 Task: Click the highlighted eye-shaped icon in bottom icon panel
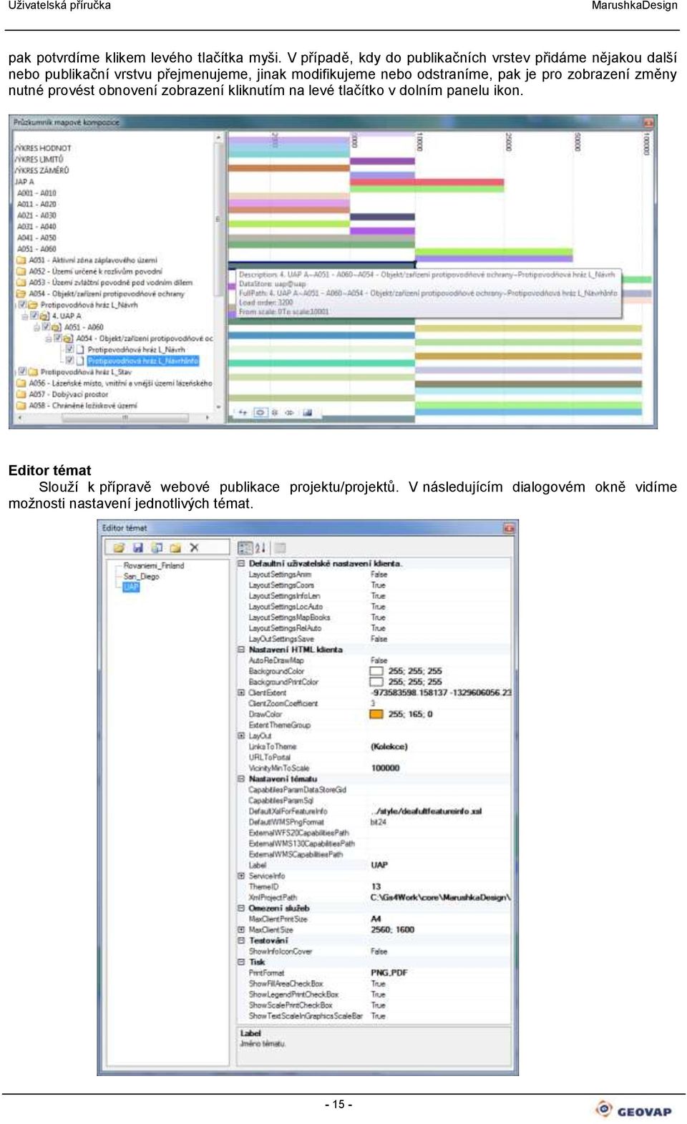click(x=260, y=413)
